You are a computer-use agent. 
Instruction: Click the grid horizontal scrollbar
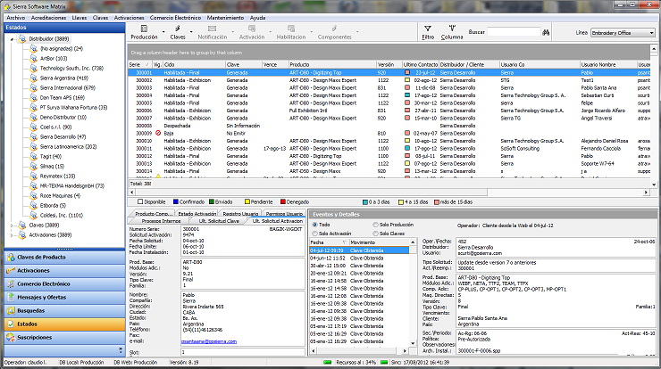click(389, 193)
